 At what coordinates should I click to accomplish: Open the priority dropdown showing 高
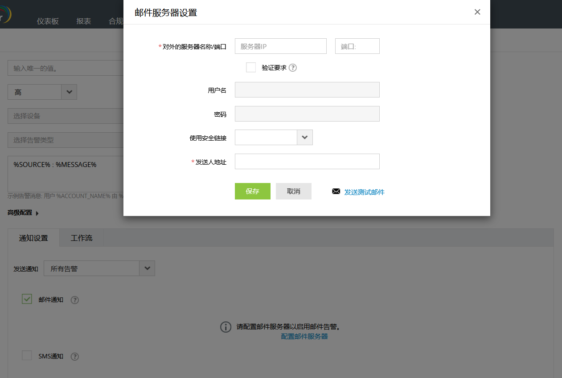[x=69, y=92]
